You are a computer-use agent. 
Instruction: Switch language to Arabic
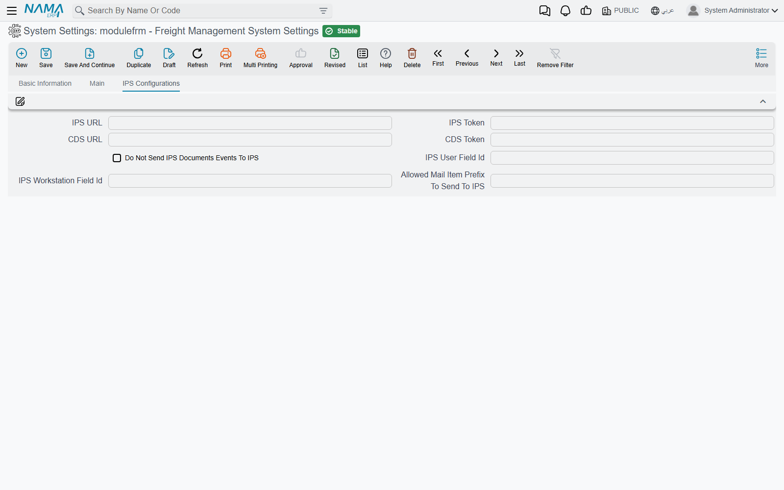(662, 11)
